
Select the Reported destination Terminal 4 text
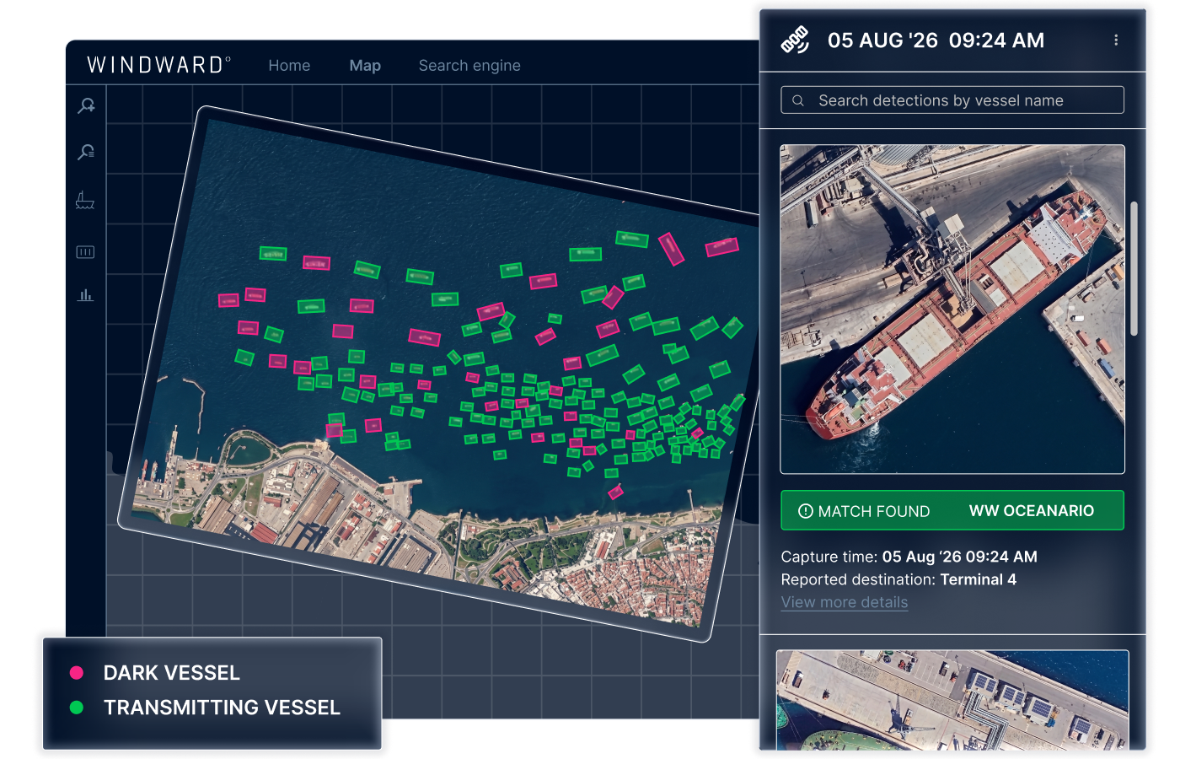[898, 579]
